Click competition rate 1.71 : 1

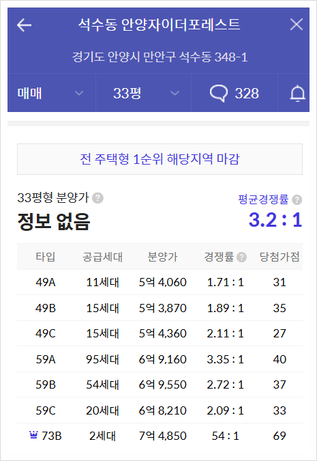[x=226, y=282]
